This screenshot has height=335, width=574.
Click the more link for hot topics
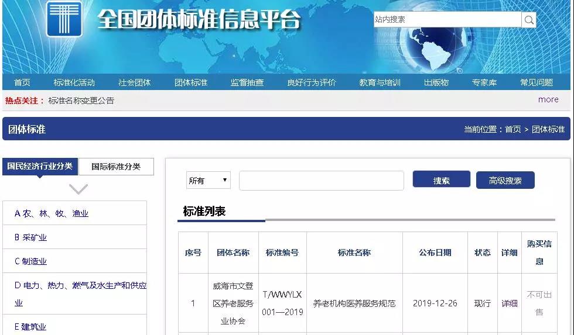coord(548,99)
